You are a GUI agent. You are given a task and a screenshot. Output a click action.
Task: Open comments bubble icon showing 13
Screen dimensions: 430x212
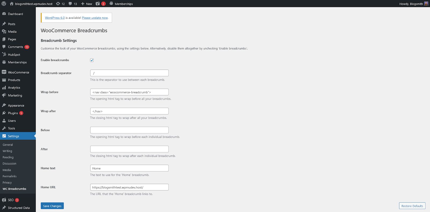tap(70, 4)
